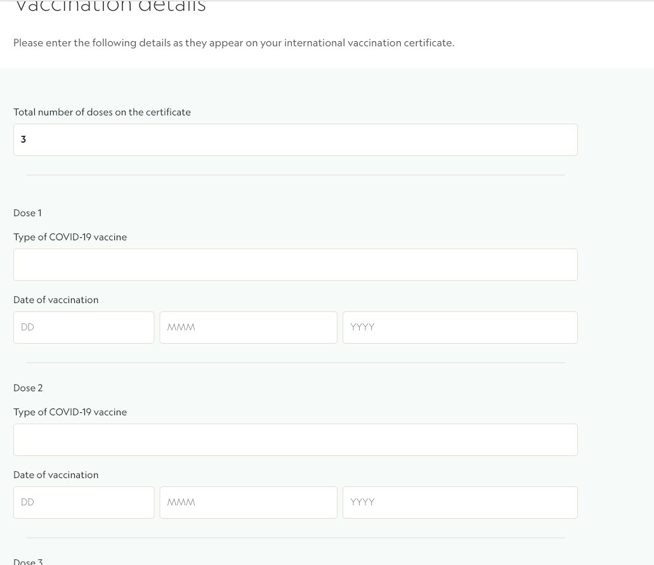Click Dose 1 day DD field
This screenshot has height=565, width=654.
tap(84, 327)
